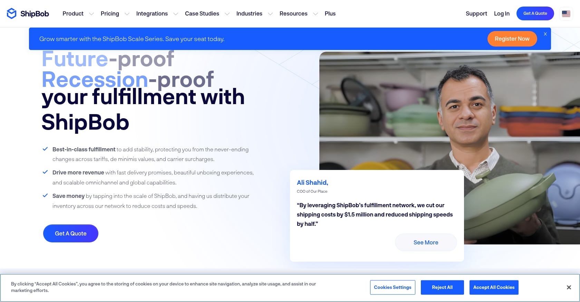Click the orange Register Now button
580x302 pixels.
click(512, 39)
